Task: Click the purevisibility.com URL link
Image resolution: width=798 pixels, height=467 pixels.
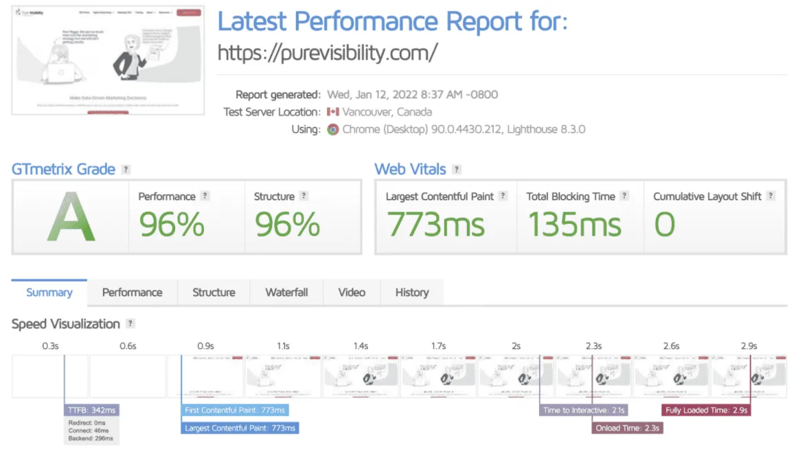Action: 327,53
